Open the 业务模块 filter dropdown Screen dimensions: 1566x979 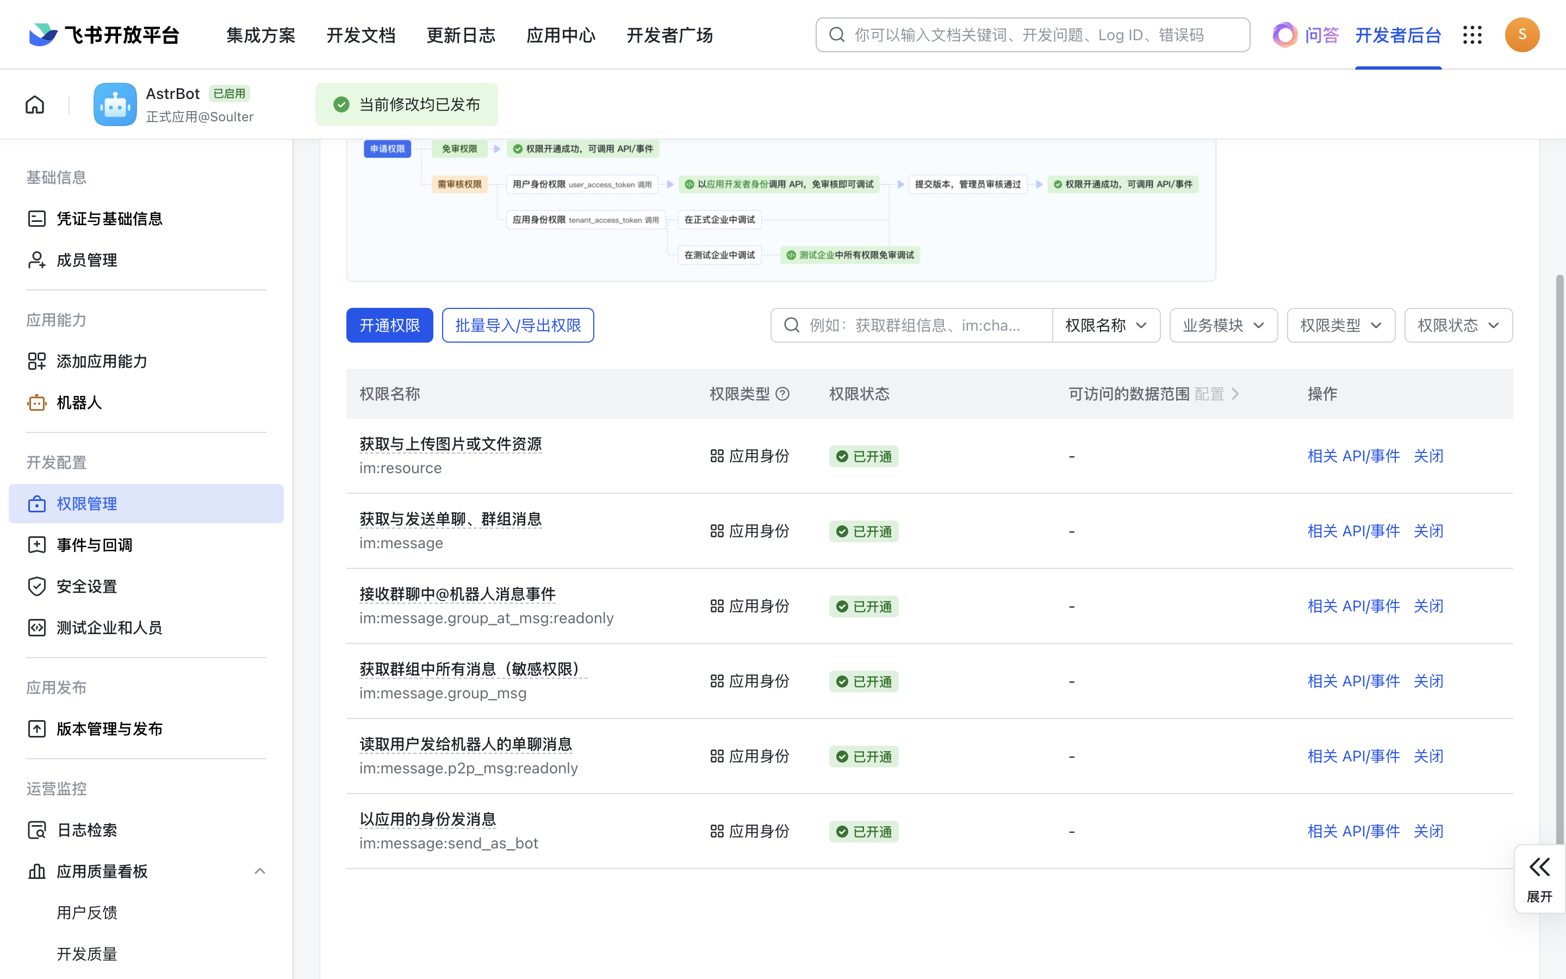pos(1222,325)
